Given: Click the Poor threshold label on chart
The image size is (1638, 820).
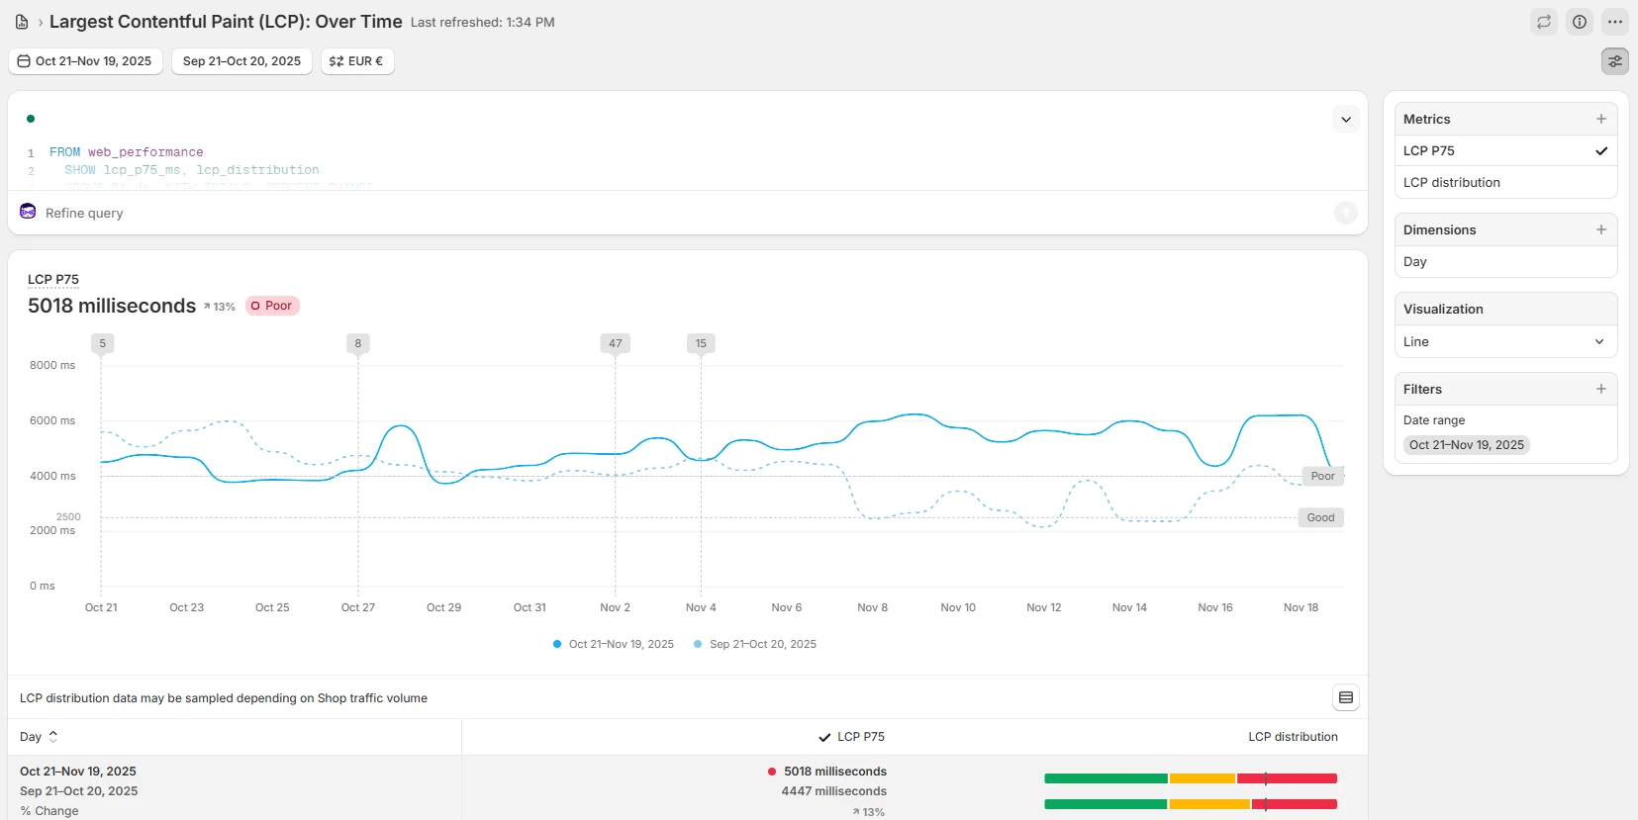Looking at the screenshot, I should click(1322, 476).
